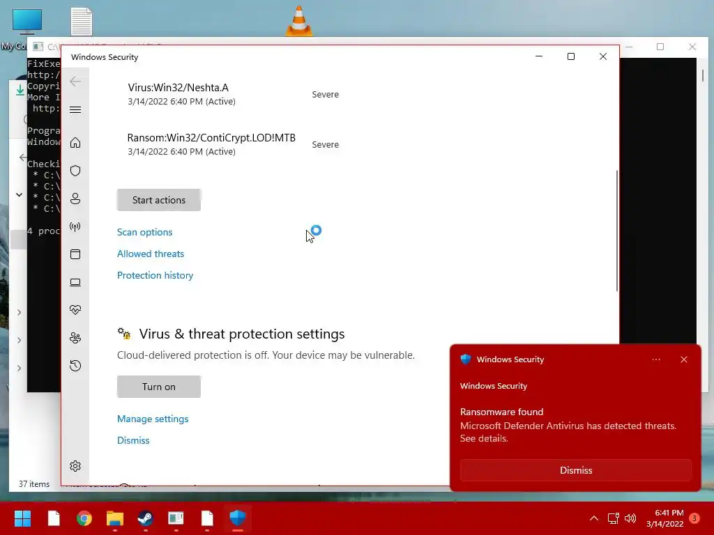Open notification options three-dot menu

point(656,359)
